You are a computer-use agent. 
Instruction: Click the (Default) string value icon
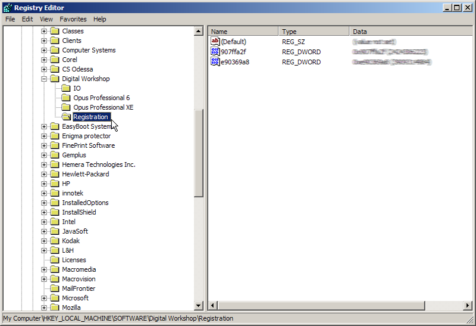pyautogui.click(x=215, y=41)
